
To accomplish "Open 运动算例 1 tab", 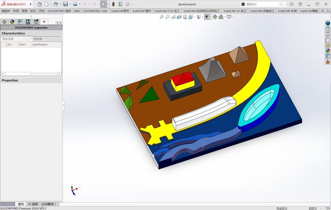I will click(x=49, y=204).
